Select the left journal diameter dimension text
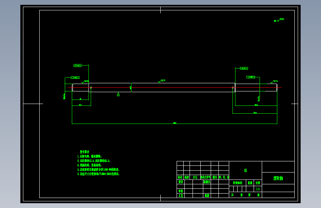This screenshot has width=321, height=208. coord(64,96)
